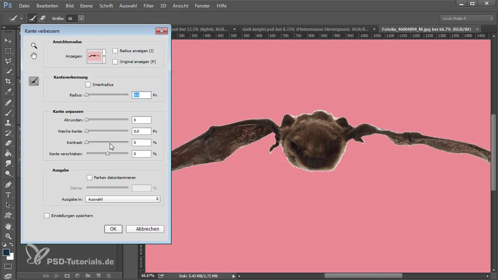This screenshot has height=280, width=498.
Task: Click the link layers icon
Action: coord(46,276)
